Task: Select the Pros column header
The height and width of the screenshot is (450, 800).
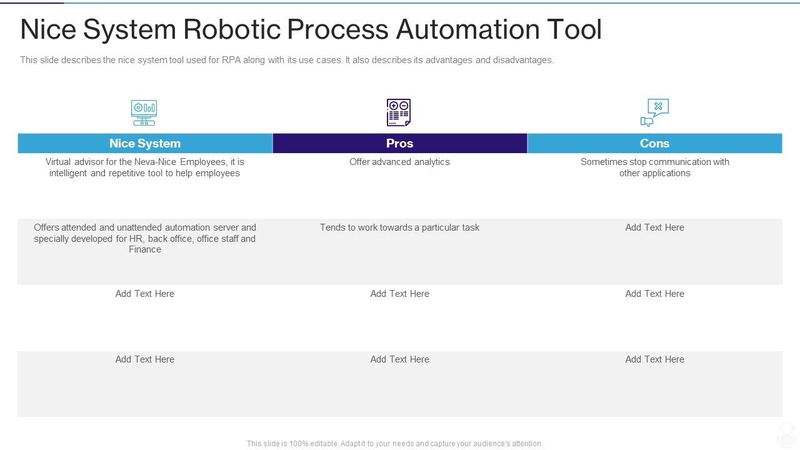Action: coord(400,143)
